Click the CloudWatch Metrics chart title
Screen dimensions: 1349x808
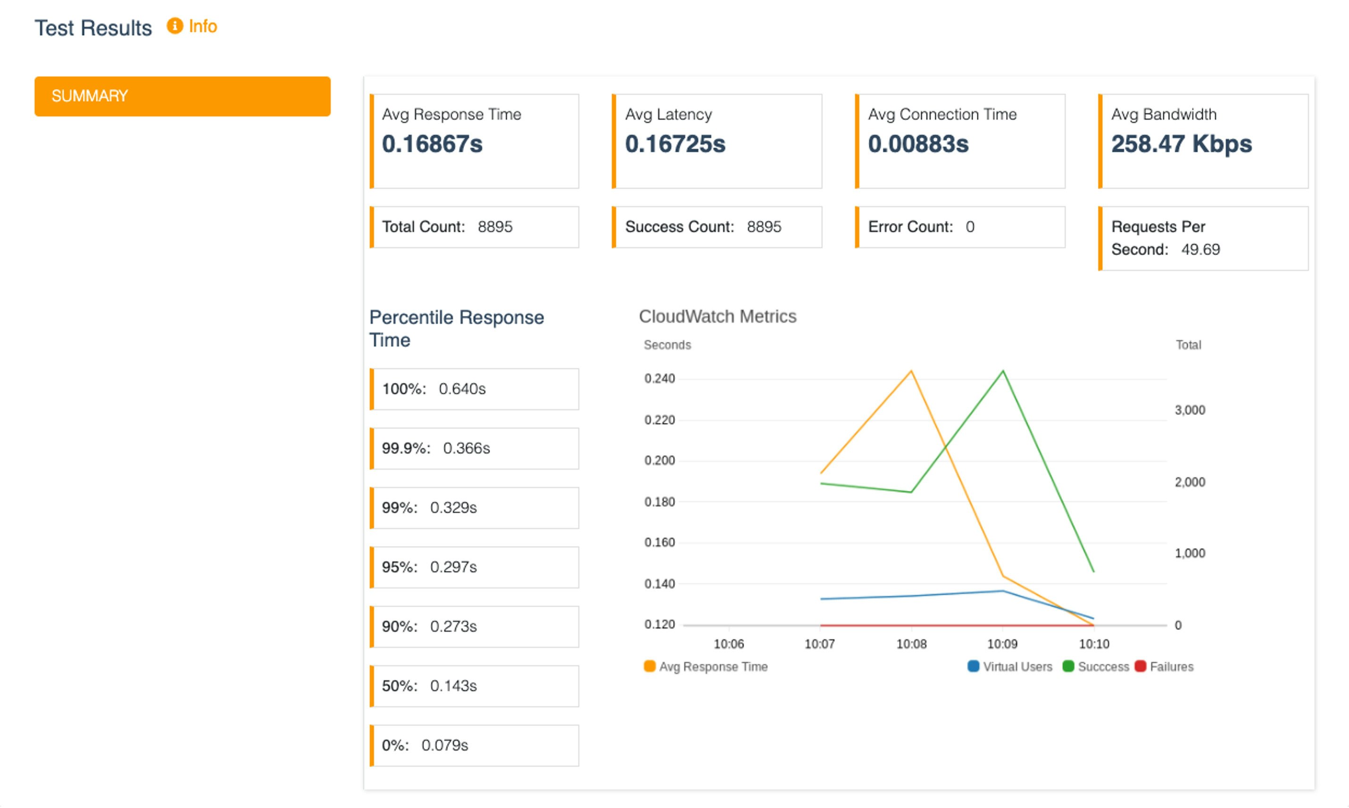pyautogui.click(x=717, y=316)
